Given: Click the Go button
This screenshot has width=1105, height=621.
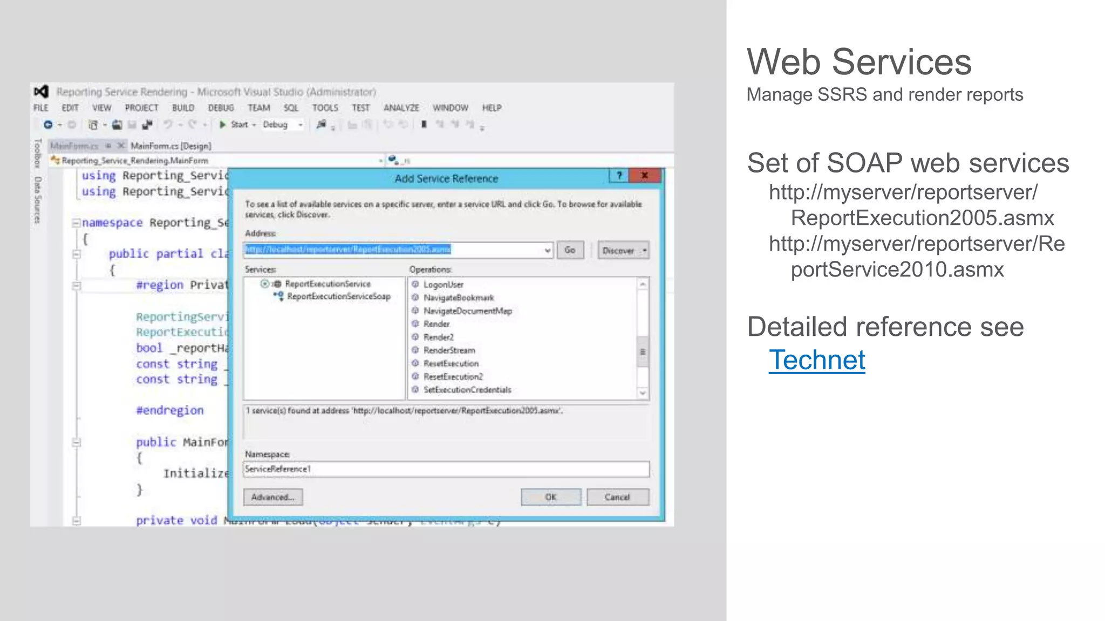Looking at the screenshot, I should click(x=570, y=250).
